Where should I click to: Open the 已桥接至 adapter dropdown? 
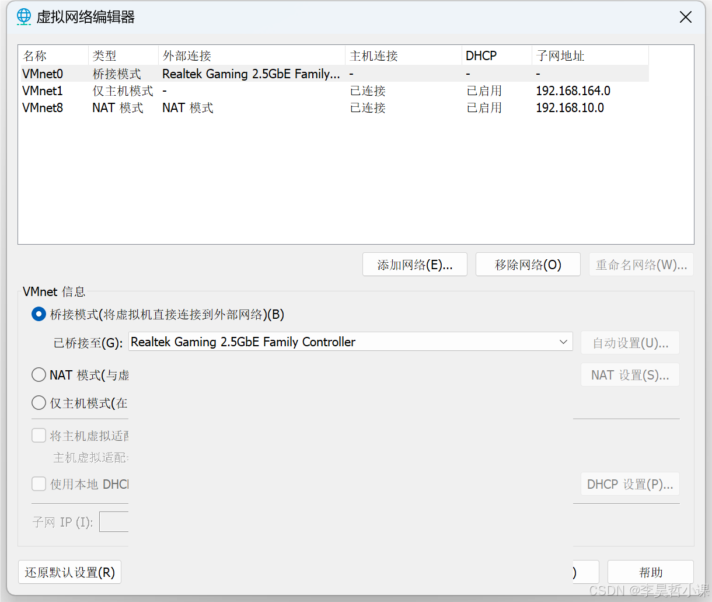click(562, 342)
